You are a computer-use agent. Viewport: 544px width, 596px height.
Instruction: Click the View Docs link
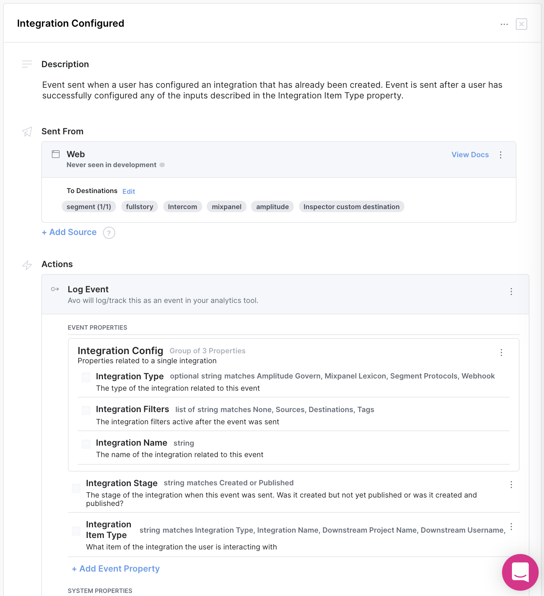pyautogui.click(x=470, y=155)
